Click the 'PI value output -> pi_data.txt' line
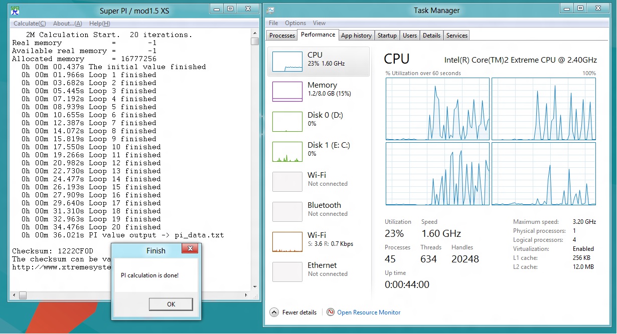617x334 pixels. coord(123,235)
